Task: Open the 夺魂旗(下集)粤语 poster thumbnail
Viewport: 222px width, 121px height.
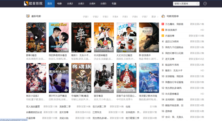Action: point(81,78)
